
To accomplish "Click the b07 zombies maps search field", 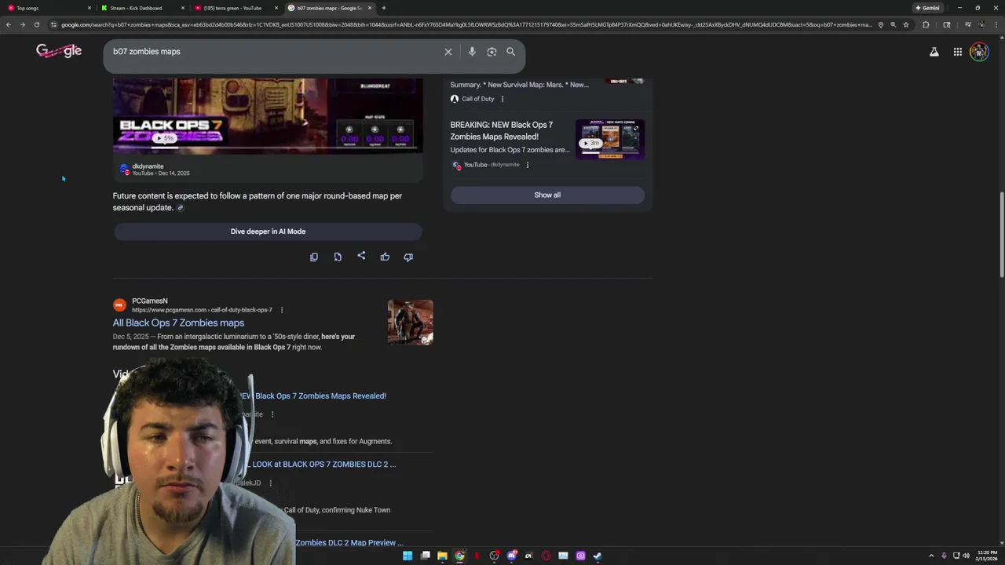I will click(275, 52).
